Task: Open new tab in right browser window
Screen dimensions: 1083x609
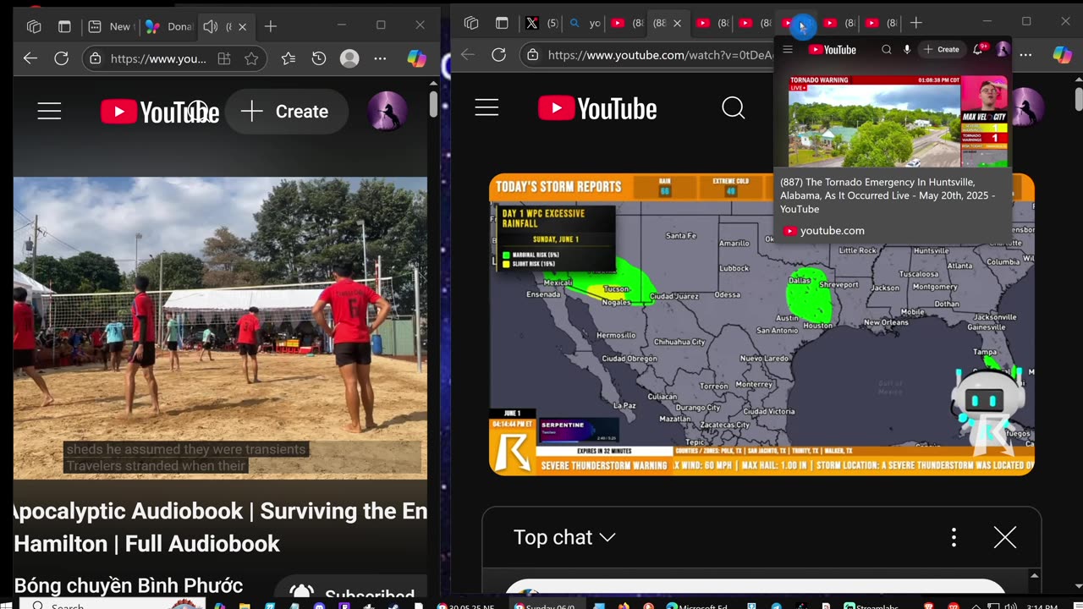Action: point(915,23)
